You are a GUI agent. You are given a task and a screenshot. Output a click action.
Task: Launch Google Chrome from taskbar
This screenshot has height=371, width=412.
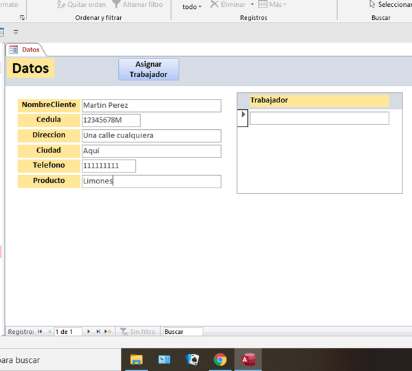tap(220, 359)
